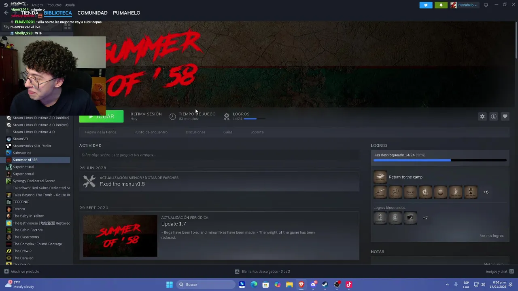Open Punto de encuentro link
The image size is (518, 291).
coord(151,132)
